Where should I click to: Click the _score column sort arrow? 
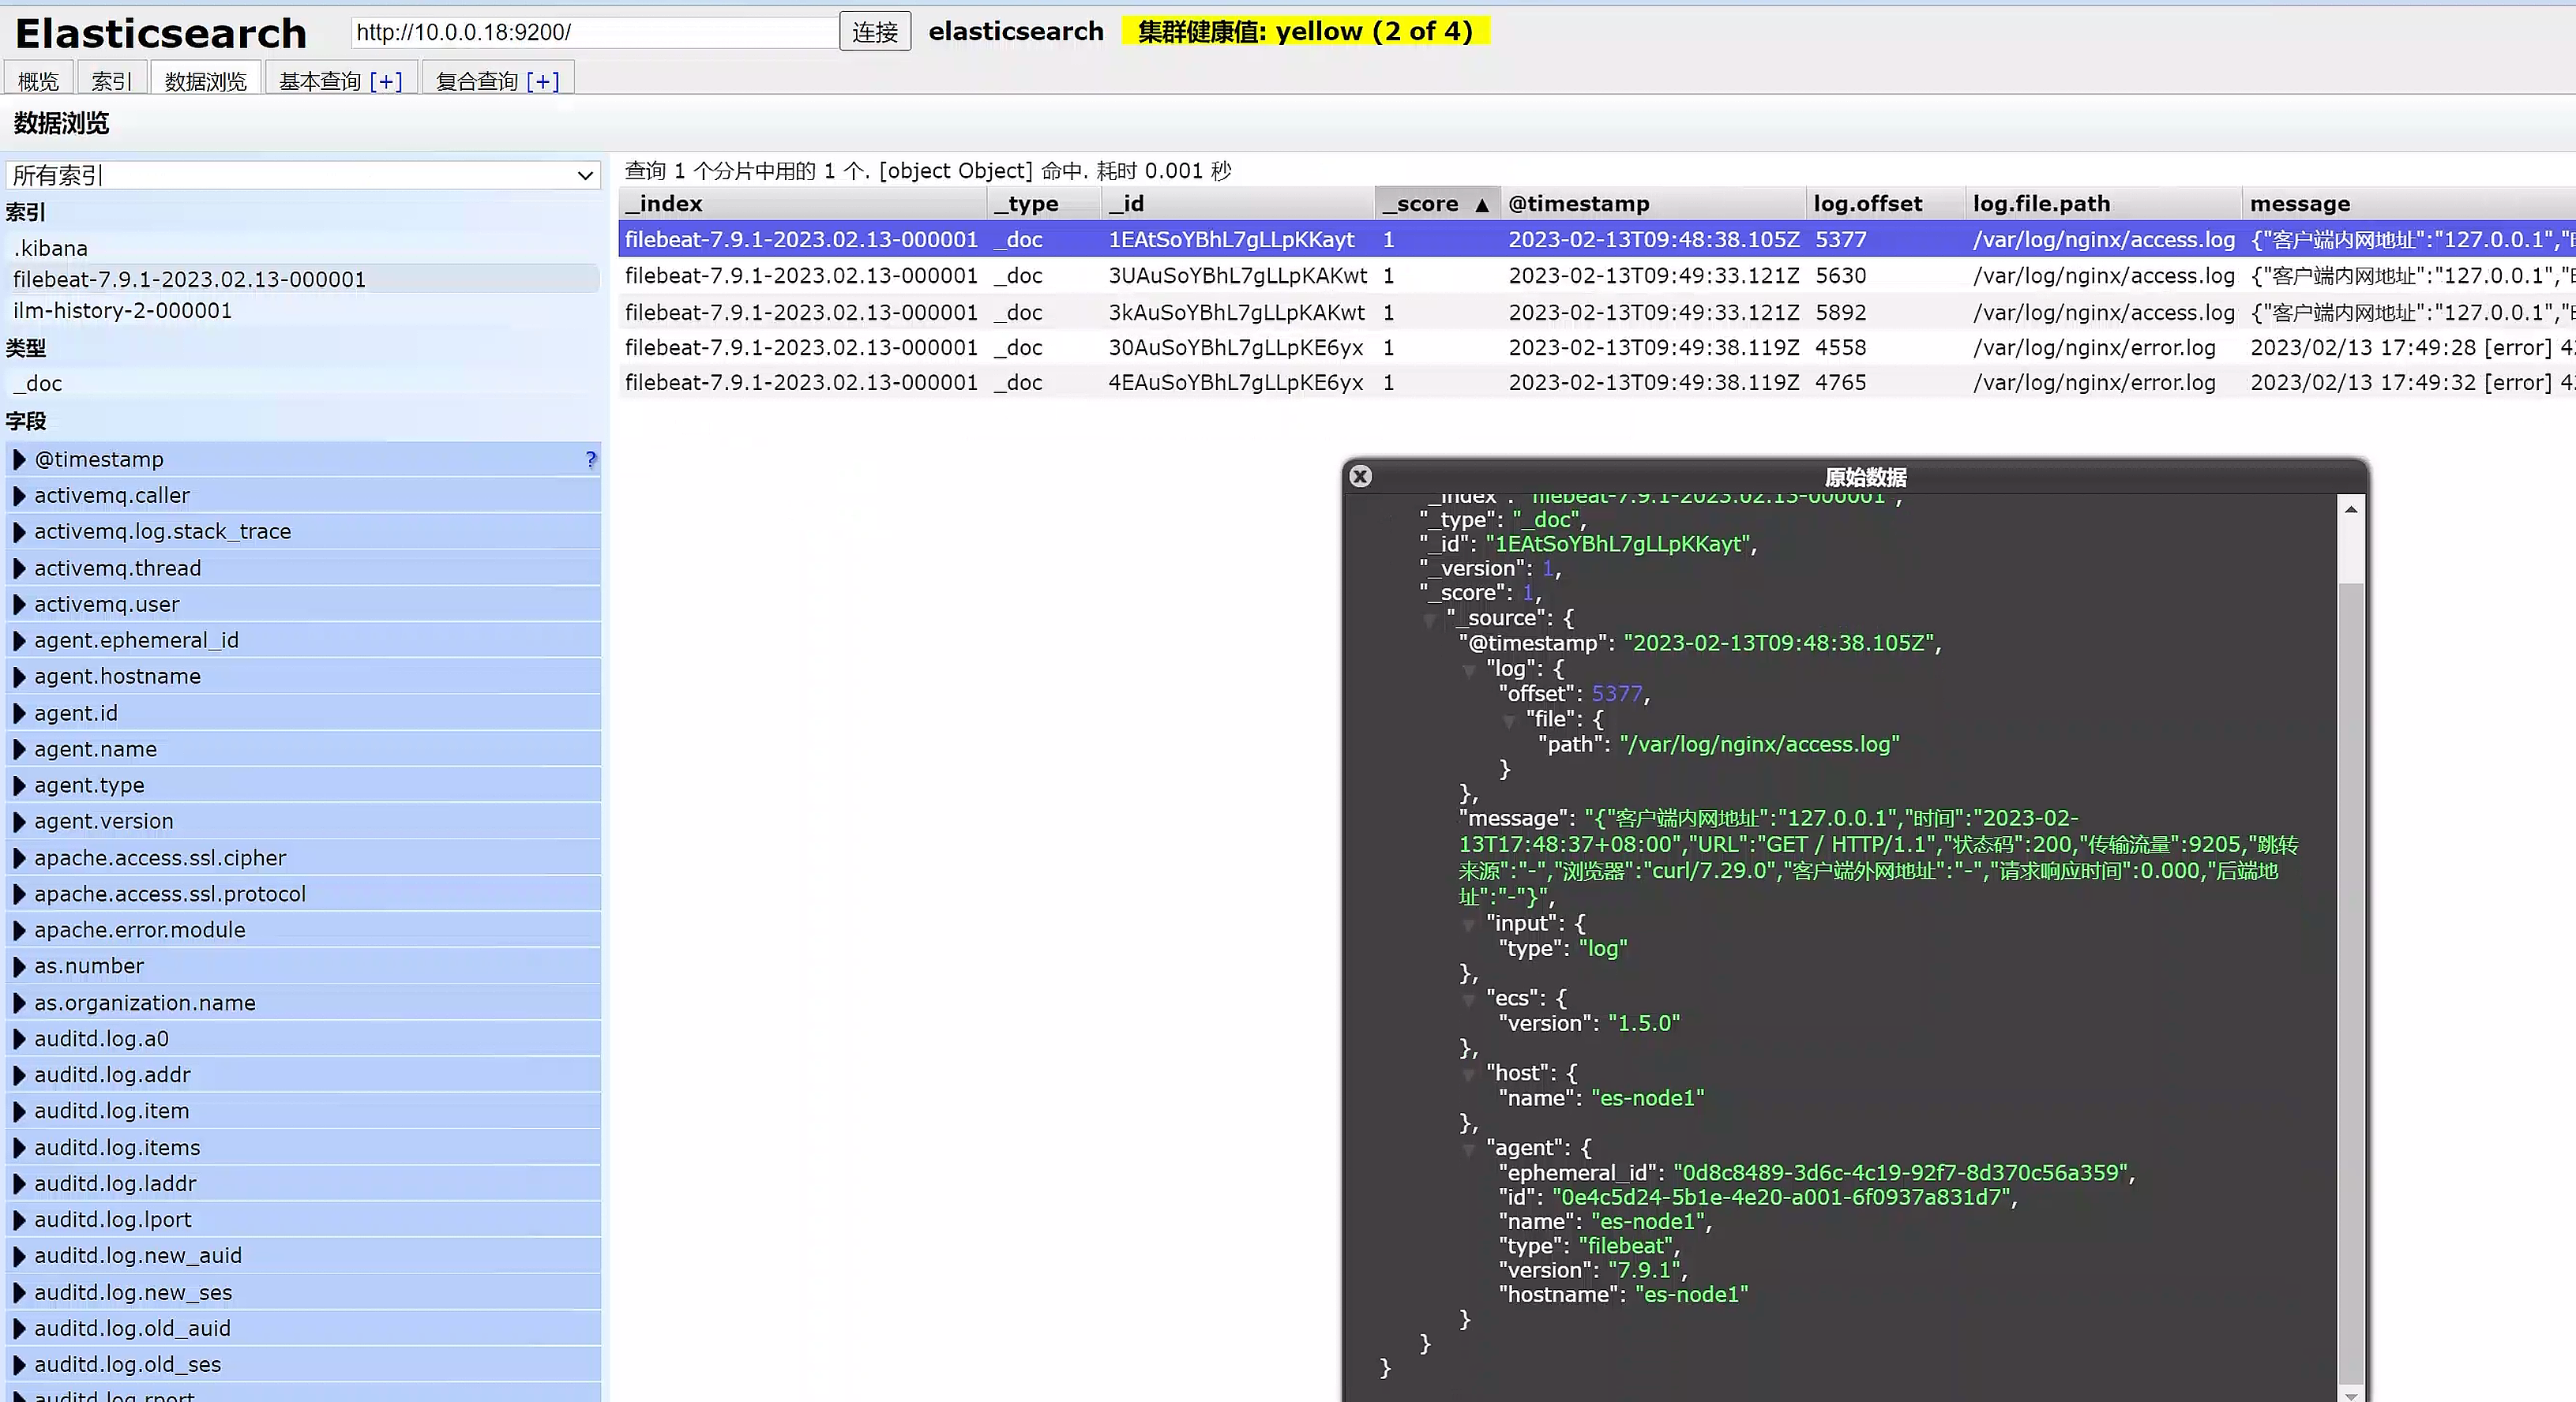pyautogui.click(x=1482, y=205)
